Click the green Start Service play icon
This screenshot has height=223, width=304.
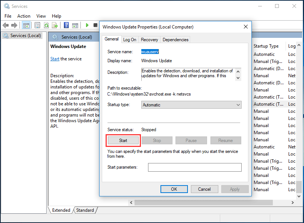(x=87, y=25)
